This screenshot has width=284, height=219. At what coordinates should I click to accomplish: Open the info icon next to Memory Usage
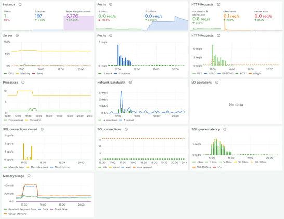coord(29,176)
